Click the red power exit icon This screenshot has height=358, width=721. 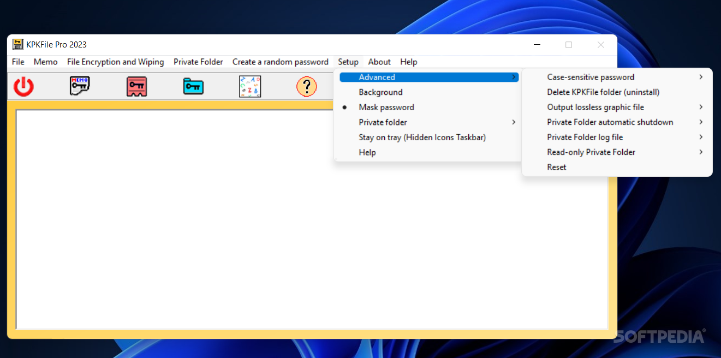tap(23, 87)
